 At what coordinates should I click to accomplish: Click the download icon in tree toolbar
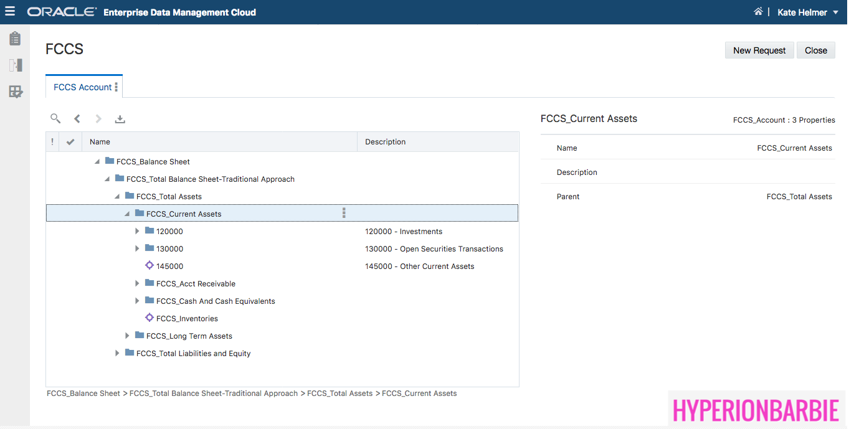pyautogui.click(x=120, y=119)
